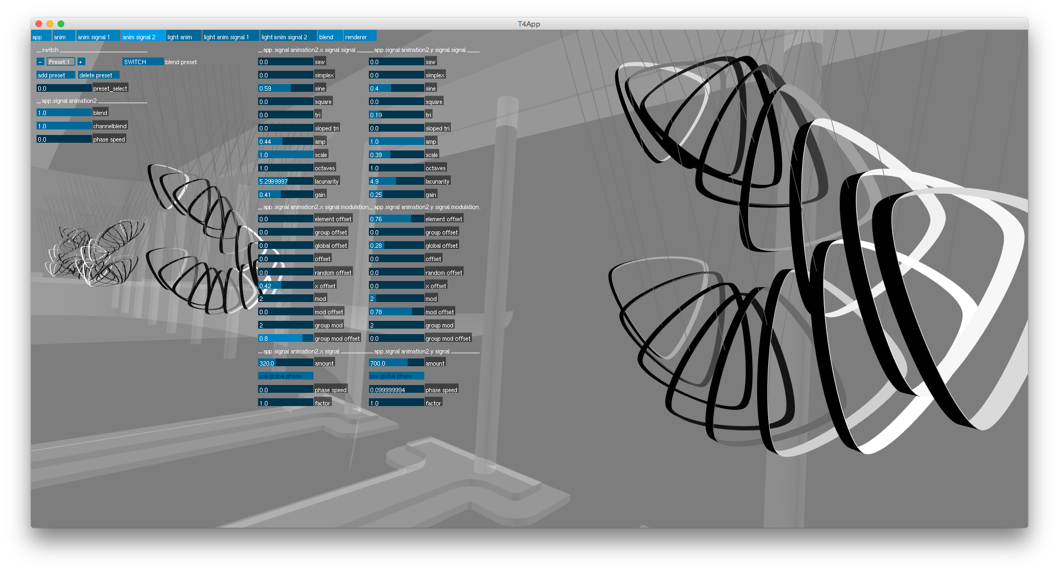Enable use global phase for the x signal
The height and width of the screenshot is (572, 1059).
tap(285, 376)
